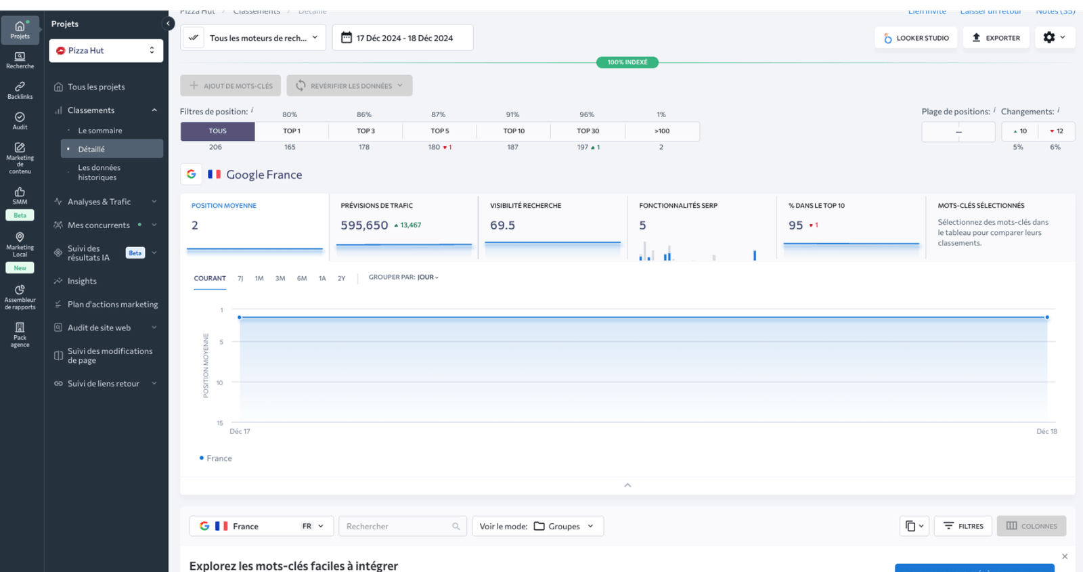This screenshot has width=1083, height=572.
Task: Open search engines dropdown
Action: click(264, 38)
